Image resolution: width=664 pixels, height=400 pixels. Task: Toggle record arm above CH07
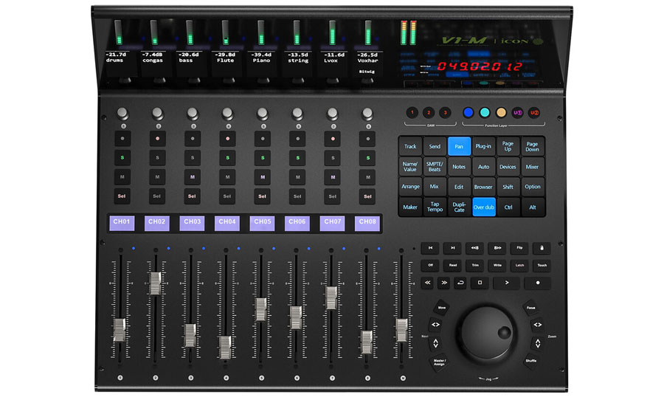click(x=333, y=139)
